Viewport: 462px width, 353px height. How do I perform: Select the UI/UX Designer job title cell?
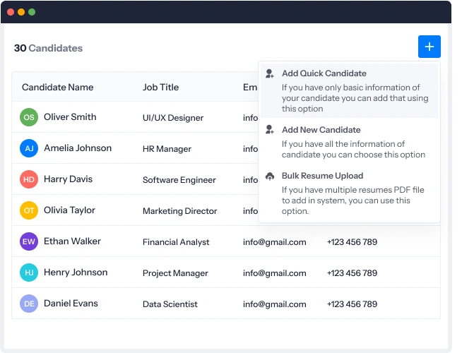(x=173, y=118)
